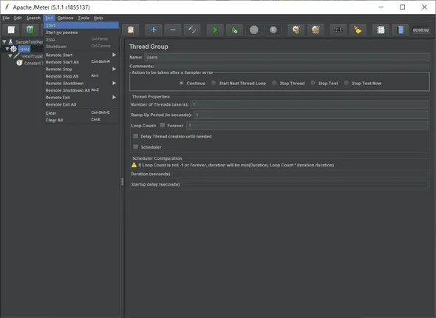
Task: Open the Edit menu
Action: (18, 18)
